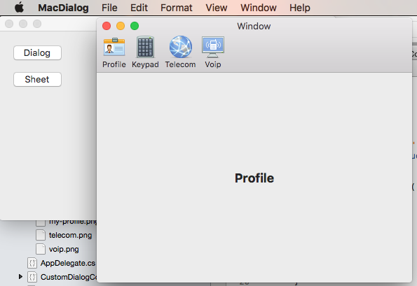Open the MacDialog application menu
The image size is (417, 286).
pos(63,8)
